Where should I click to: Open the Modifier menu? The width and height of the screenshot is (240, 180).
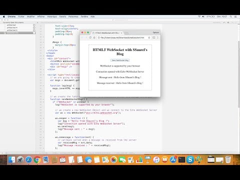coord(30,16)
